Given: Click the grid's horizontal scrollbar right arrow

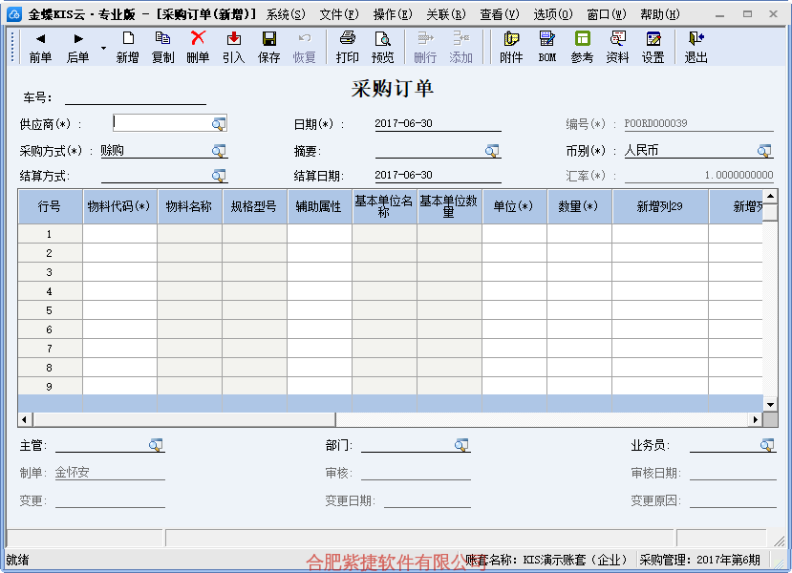Looking at the screenshot, I should [x=755, y=419].
